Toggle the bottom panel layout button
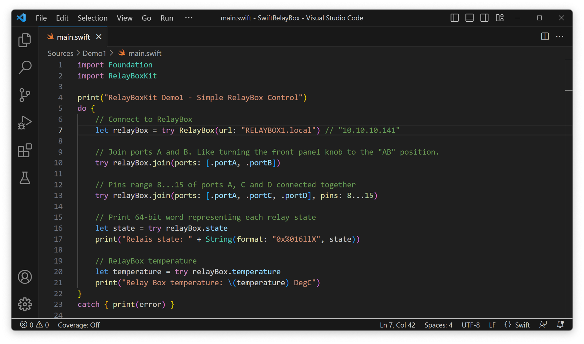This screenshot has width=584, height=344. click(469, 18)
